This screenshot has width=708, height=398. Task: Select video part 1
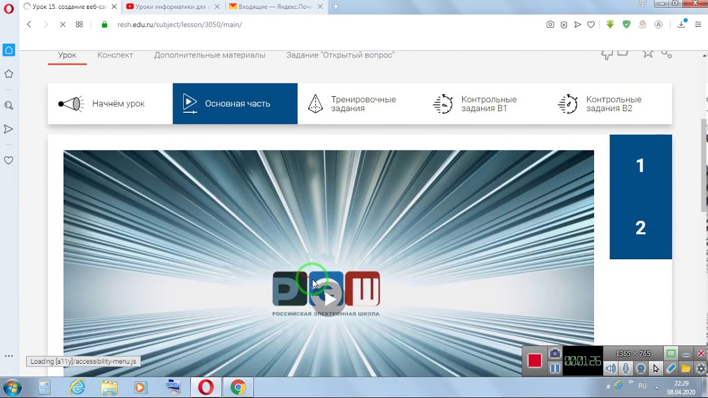pos(641,166)
